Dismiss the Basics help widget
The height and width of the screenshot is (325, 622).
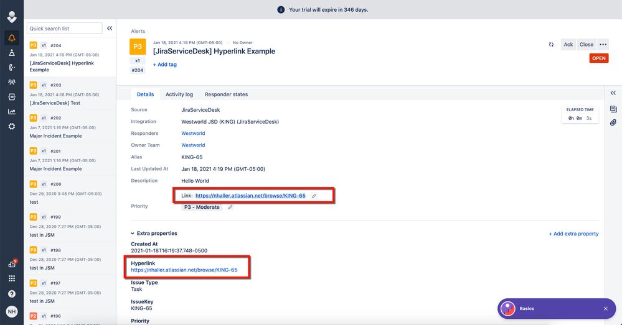pos(605,309)
